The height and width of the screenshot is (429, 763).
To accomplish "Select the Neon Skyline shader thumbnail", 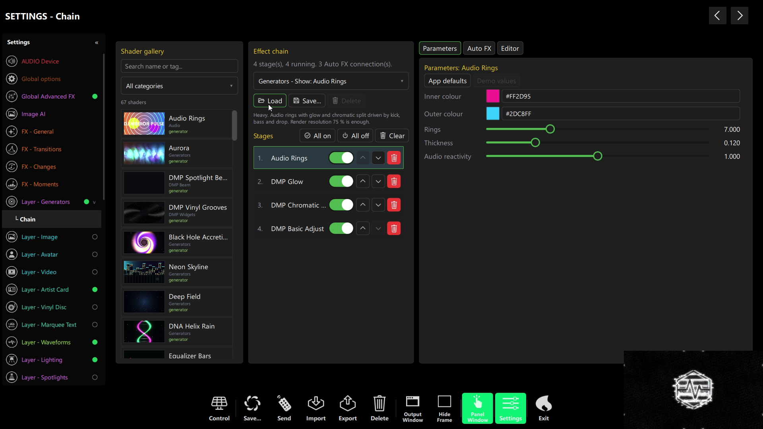I will [x=144, y=272].
